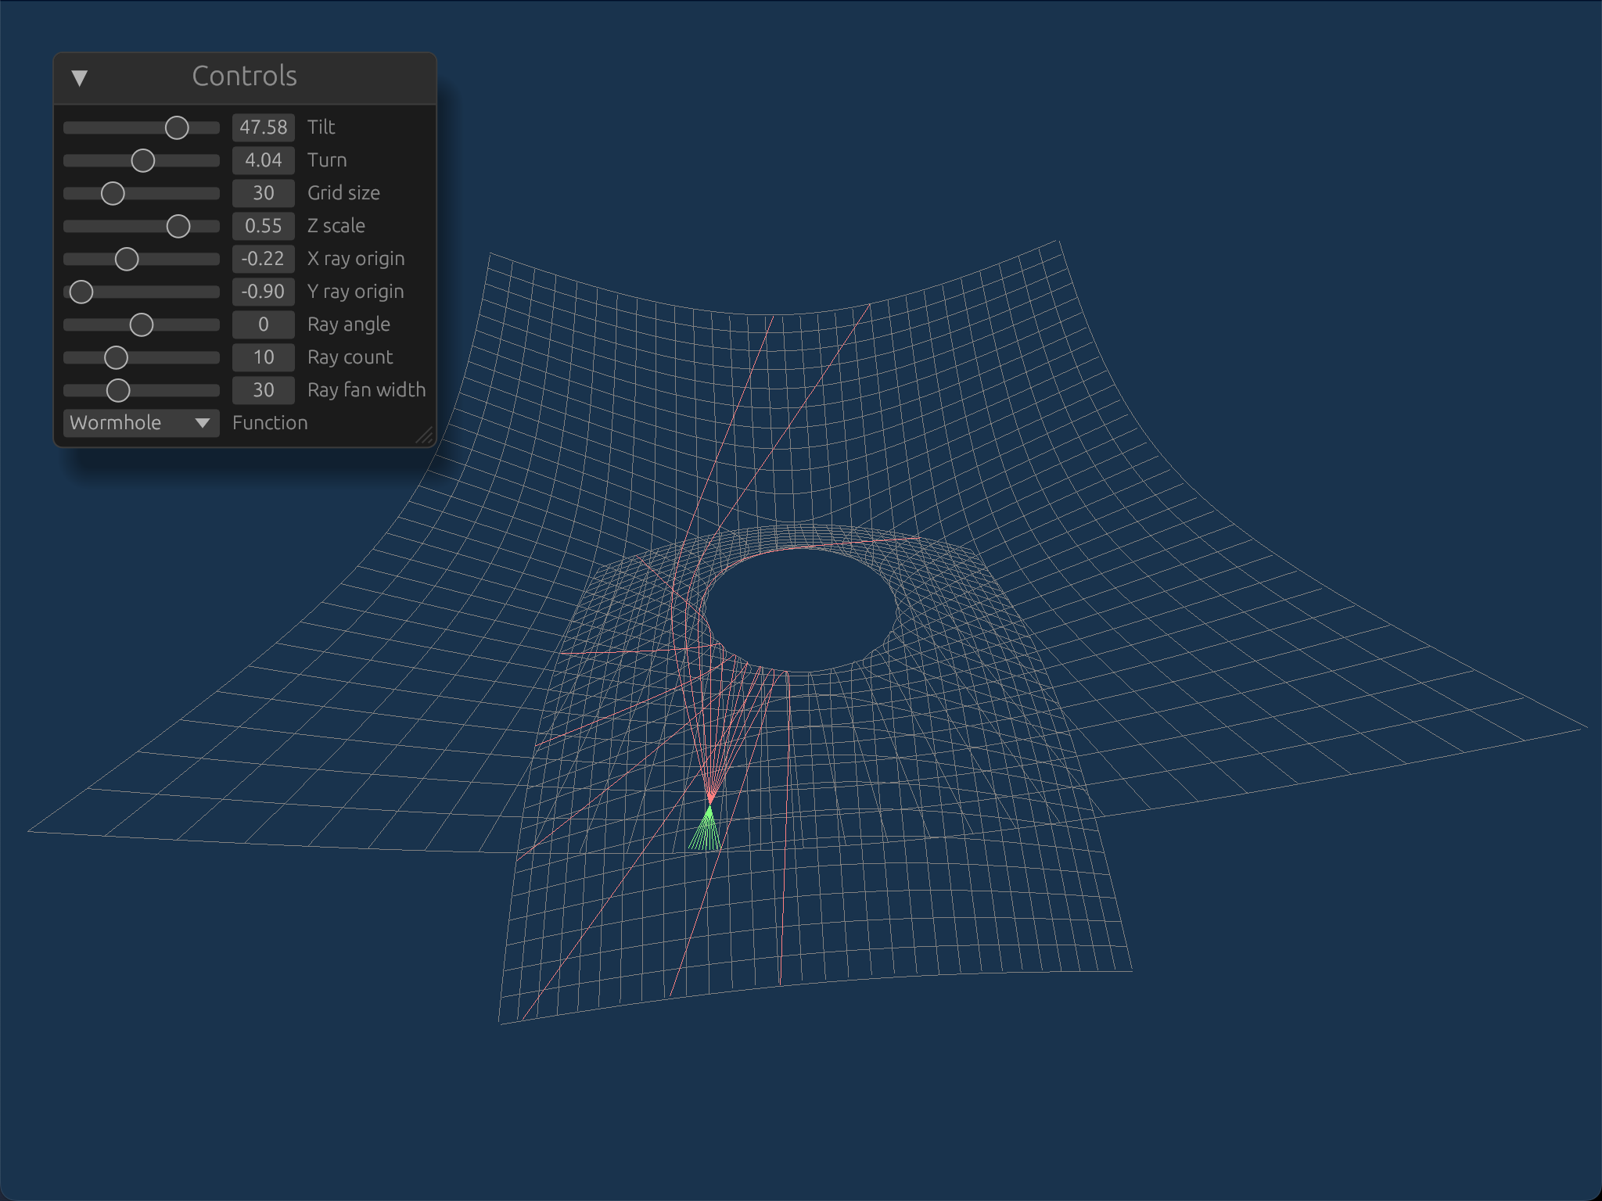Click the Ray count value 10
1602x1201 pixels.
pos(263,357)
